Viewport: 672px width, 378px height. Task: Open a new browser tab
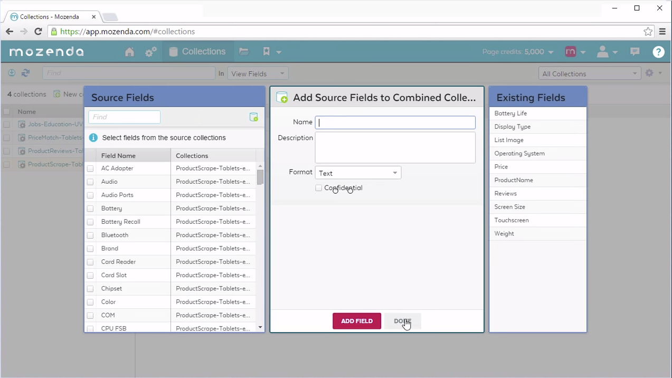coord(110,17)
